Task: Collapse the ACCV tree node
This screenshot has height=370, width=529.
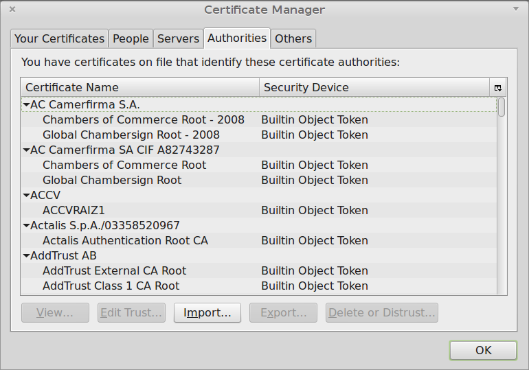Action: (26, 196)
